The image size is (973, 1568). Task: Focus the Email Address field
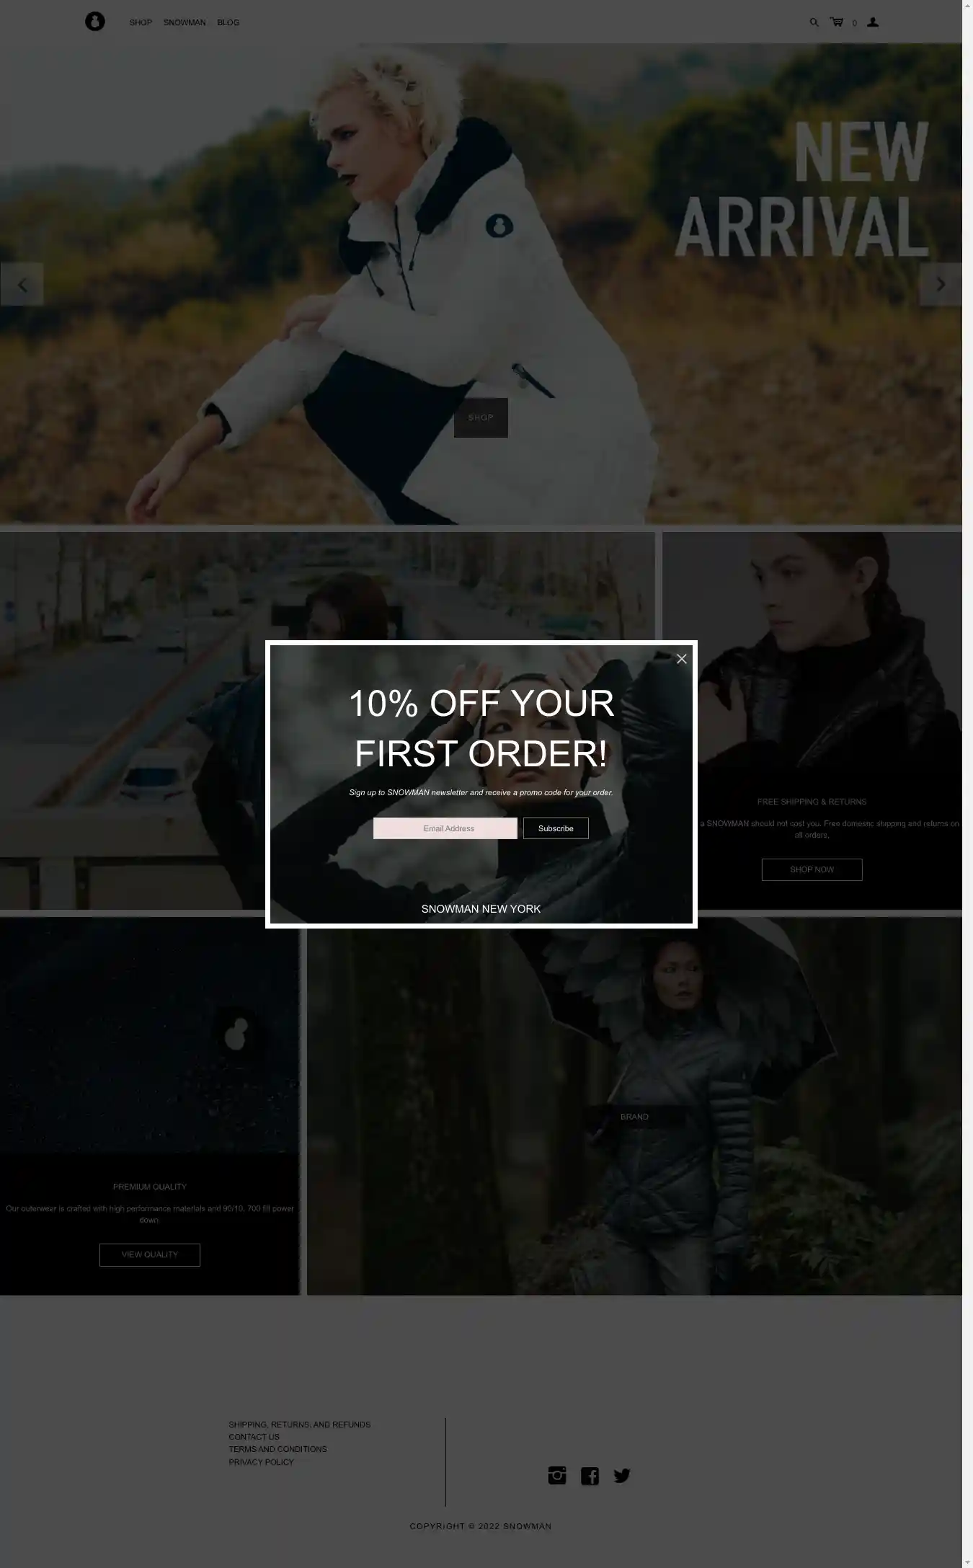[445, 828]
